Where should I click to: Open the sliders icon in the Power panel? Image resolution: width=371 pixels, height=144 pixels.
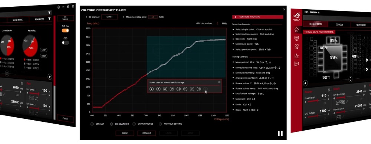pyautogui.click(x=329, y=90)
